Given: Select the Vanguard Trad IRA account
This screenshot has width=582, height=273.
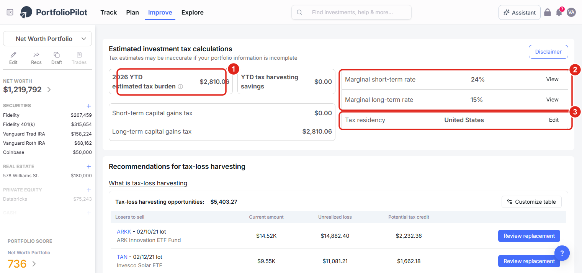Looking at the screenshot, I should (47, 134).
